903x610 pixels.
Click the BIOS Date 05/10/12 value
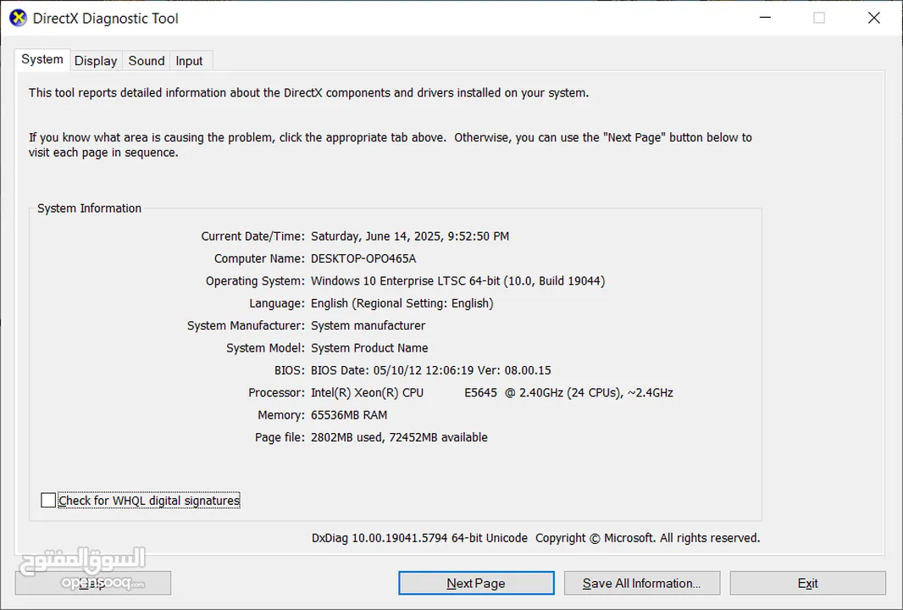(x=431, y=370)
